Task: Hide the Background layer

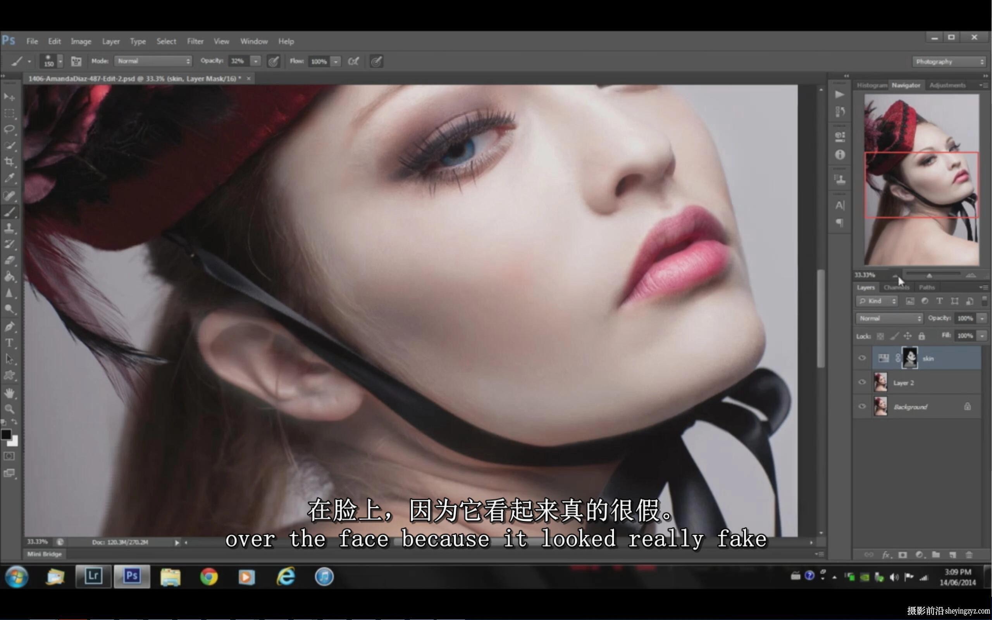Action: tap(862, 406)
